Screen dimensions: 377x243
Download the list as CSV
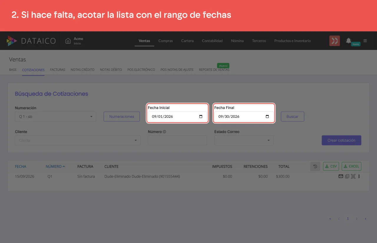331,166
